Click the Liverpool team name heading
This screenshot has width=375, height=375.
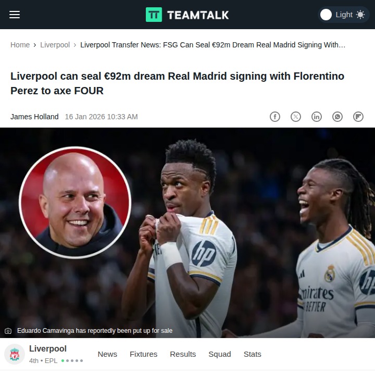coord(48,348)
